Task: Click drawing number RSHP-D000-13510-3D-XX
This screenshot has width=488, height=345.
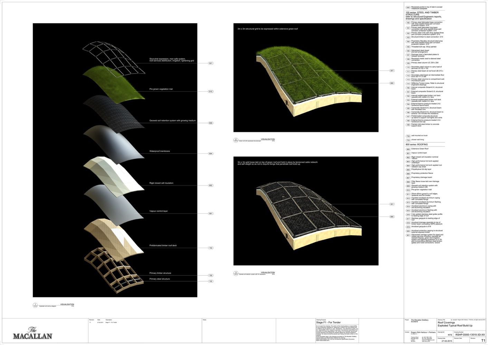Action: 470,335
